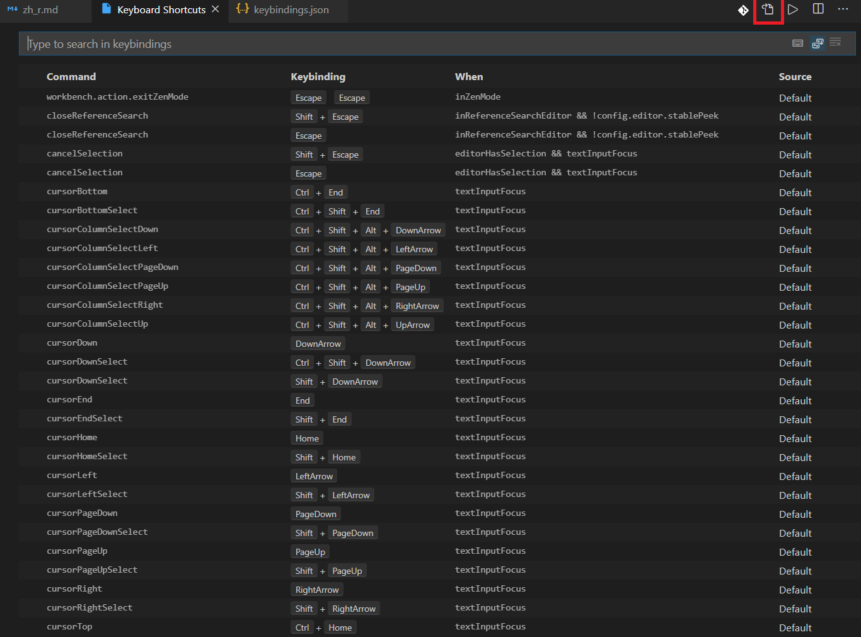This screenshot has height=637, width=861.
Task: Click the LeftArrow keybinding of cursorLeft
Action: 314,476
